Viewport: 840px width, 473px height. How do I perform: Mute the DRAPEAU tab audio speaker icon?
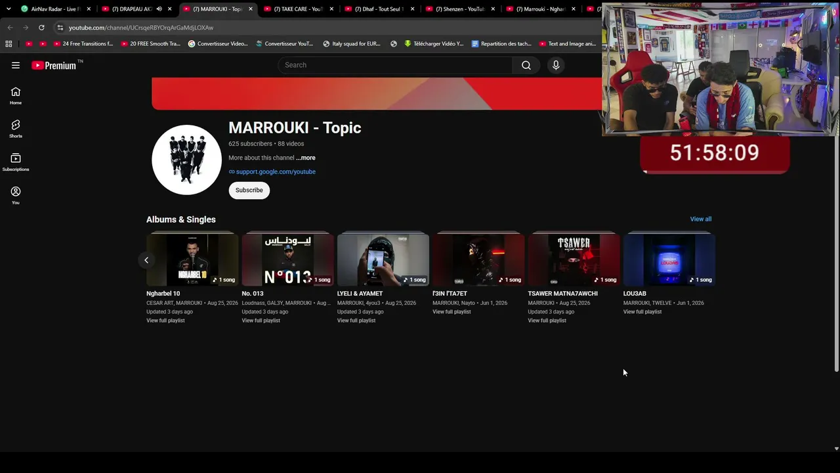click(x=159, y=9)
